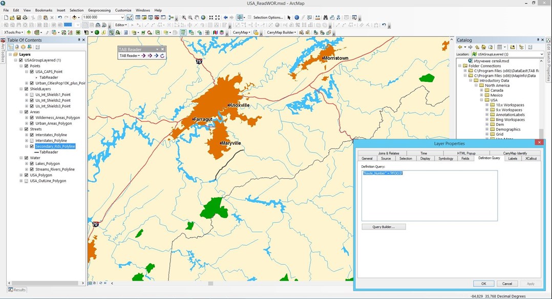Open the Catalog Location dropdown
552x299 pixels.
click(541, 54)
